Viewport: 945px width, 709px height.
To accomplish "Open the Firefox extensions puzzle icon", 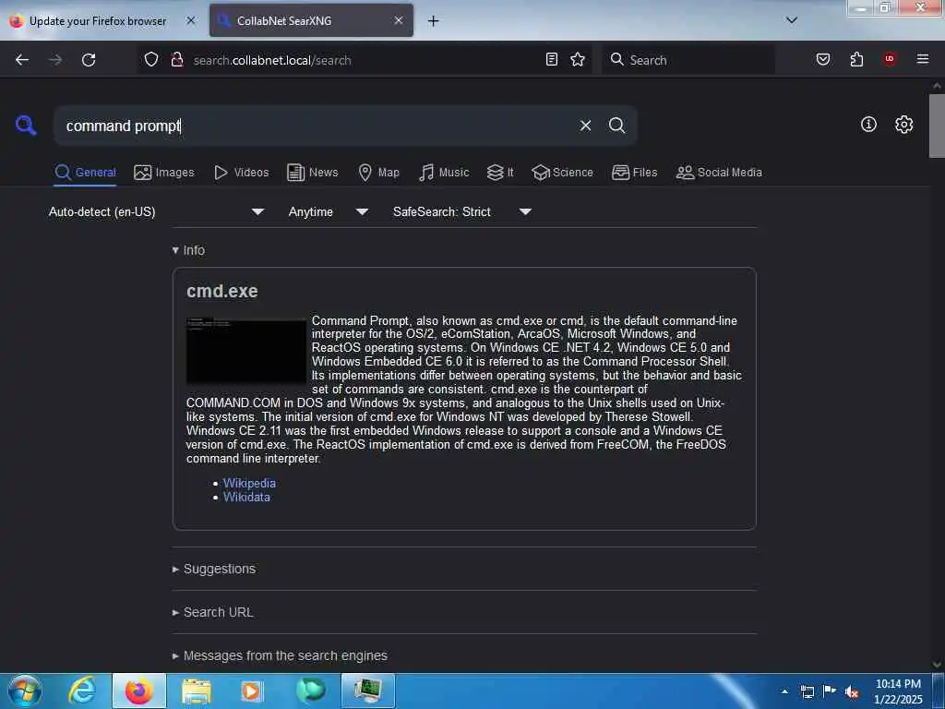I will [x=856, y=59].
